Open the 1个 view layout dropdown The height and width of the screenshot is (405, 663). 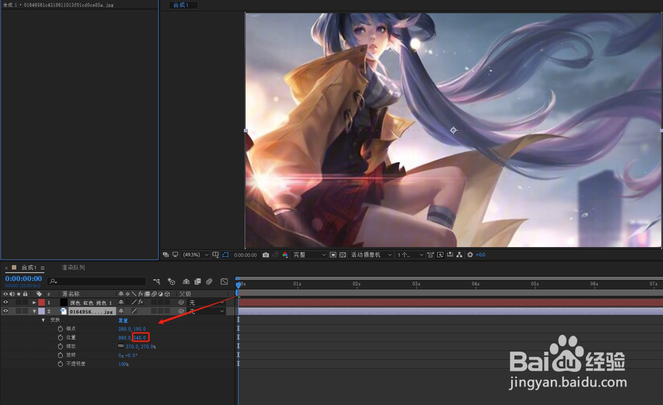click(x=410, y=255)
